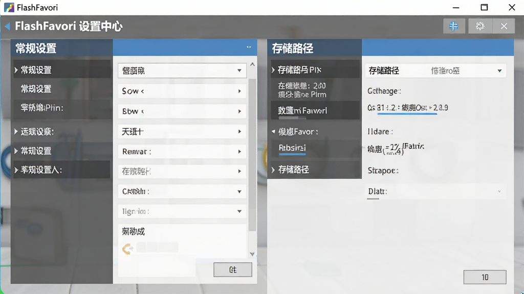Click the back arrow beside FlashFavori 设置中心
524x294 pixels.
7,27
